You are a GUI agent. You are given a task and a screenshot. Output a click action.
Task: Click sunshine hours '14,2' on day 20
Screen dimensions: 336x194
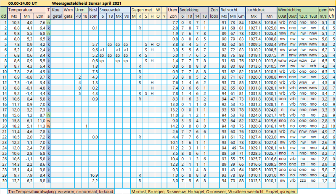[174, 126]
